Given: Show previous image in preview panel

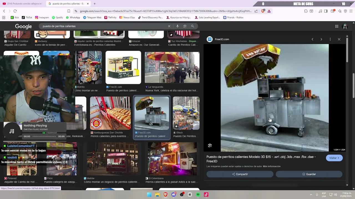Looking at the screenshot, I should pyautogui.click(x=313, y=39).
